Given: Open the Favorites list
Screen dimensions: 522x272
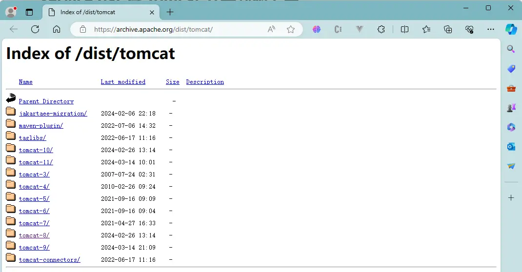Looking at the screenshot, I should point(426,29).
